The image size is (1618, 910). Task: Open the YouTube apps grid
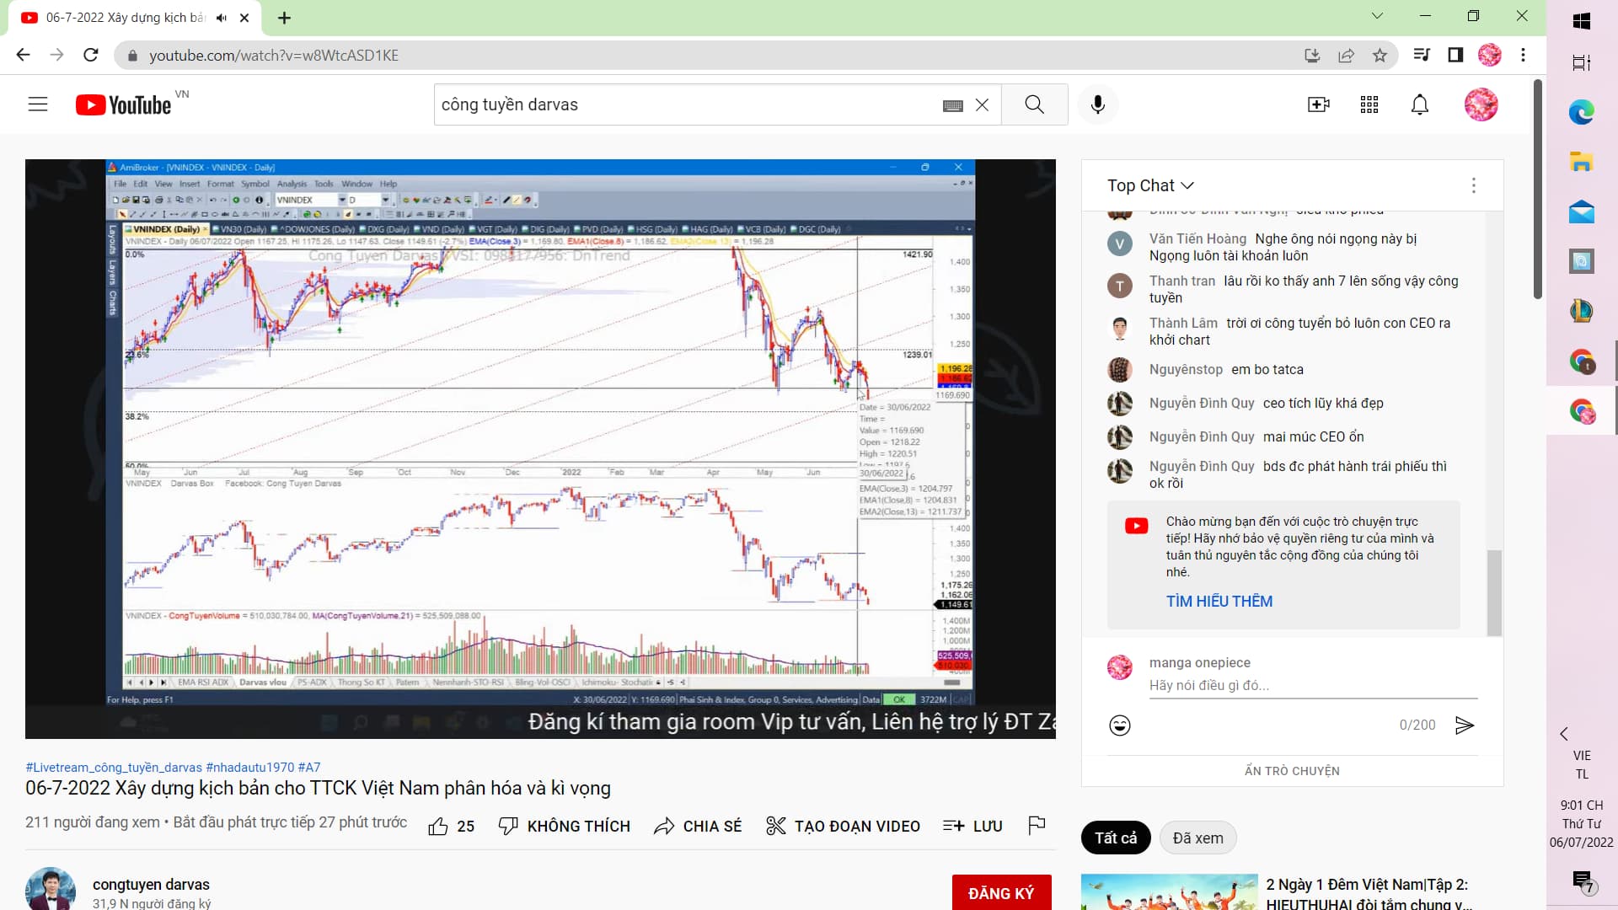tap(1369, 104)
